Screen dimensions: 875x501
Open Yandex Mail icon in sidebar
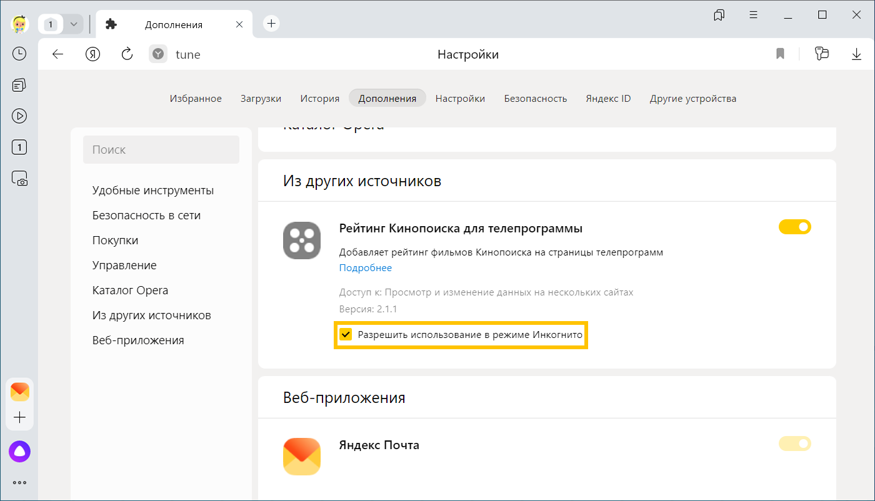[x=19, y=392]
